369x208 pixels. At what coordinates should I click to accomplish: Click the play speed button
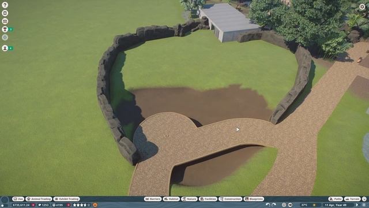(357, 205)
